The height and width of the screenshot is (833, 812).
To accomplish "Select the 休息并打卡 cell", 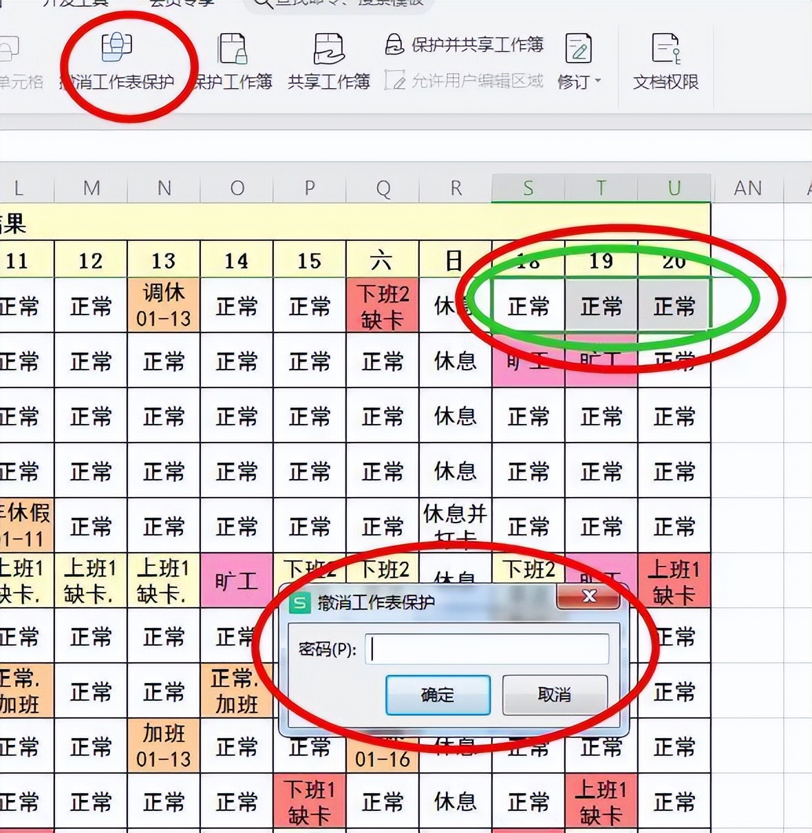I will pyautogui.click(x=456, y=525).
